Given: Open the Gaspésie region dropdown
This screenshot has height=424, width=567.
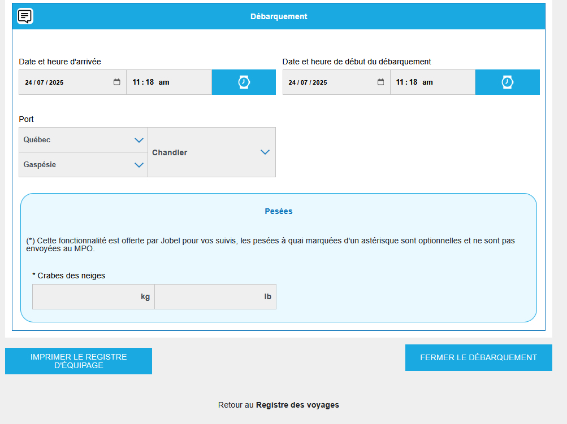Looking at the screenshot, I should click(83, 165).
